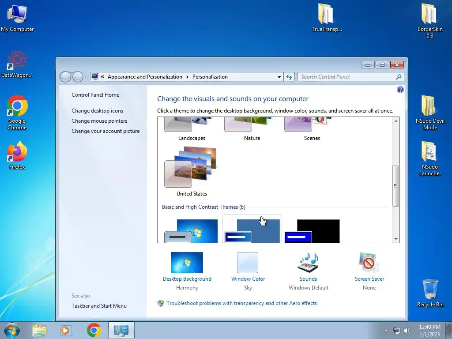The height and width of the screenshot is (339, 452).
Task: Select the Google Chrome desktop shortcut
Action: [17, 113]
